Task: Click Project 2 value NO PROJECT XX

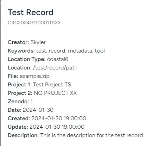Action: point(55,93)
